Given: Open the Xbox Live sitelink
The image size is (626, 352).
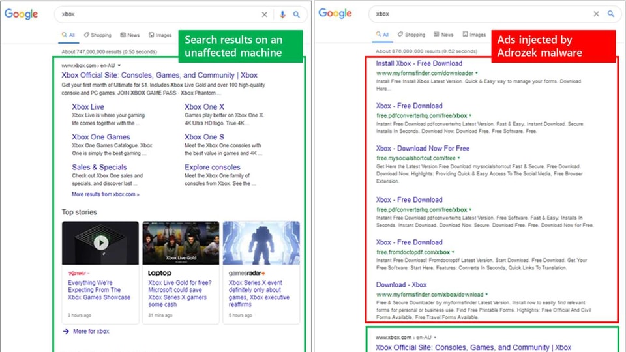Looking at the screenshot, I should click(x=88, y=106).
